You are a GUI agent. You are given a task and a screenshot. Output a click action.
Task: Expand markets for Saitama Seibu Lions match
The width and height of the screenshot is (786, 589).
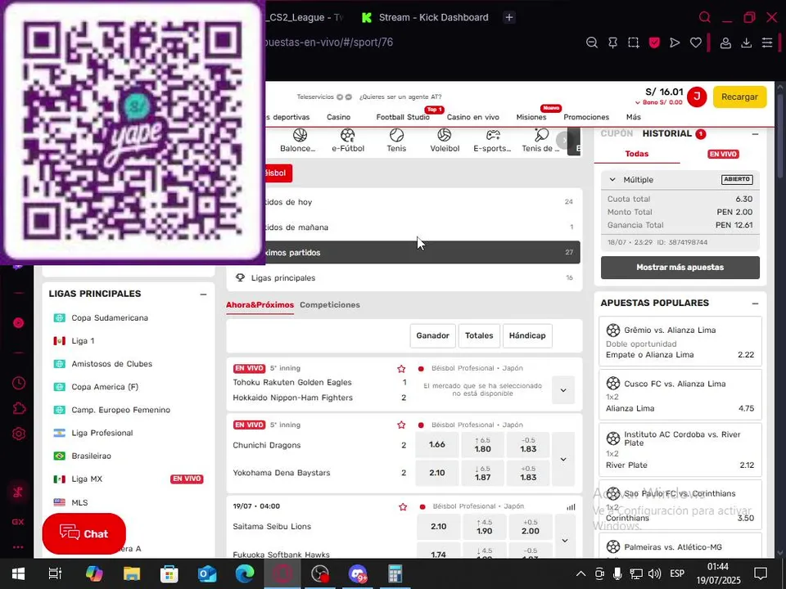565,541
